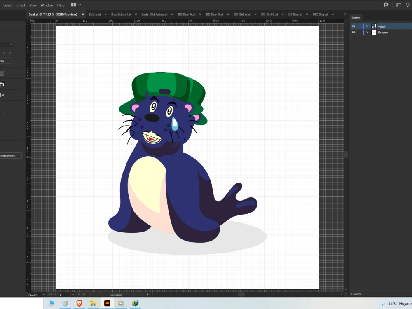Switch to the BD Boy B.ai tab

tap(214, 14)
